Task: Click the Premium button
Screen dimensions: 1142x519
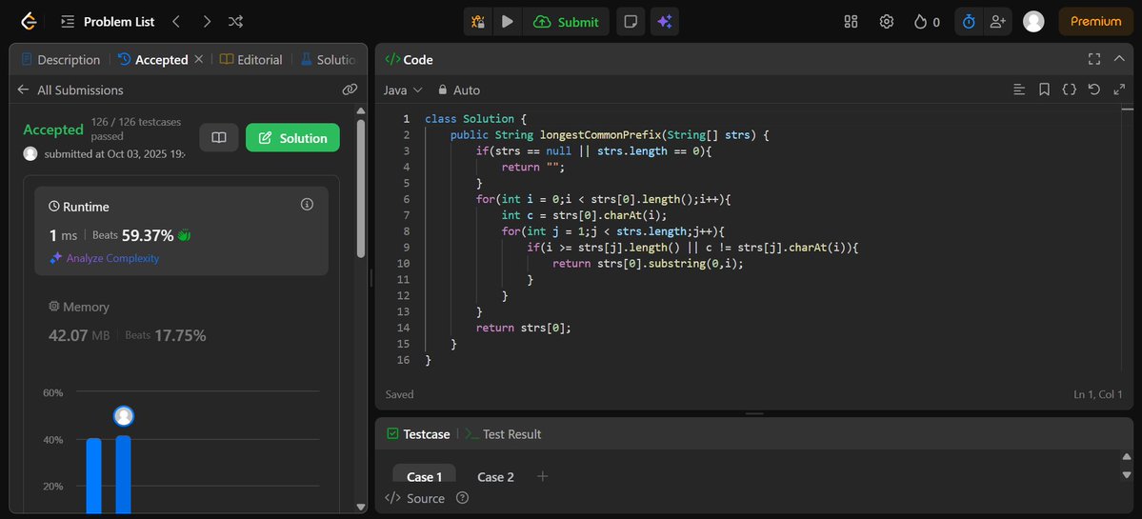Action: [x=1095, y=22]
